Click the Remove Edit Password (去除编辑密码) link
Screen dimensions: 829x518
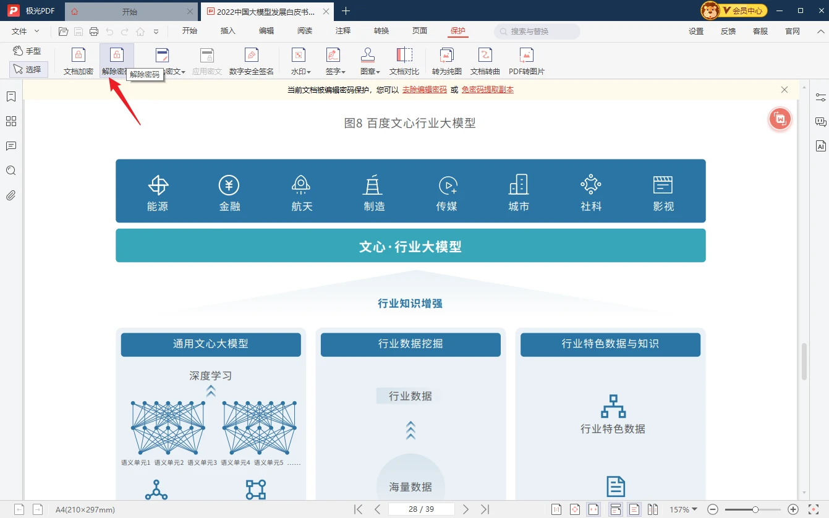tap(425, 90)
